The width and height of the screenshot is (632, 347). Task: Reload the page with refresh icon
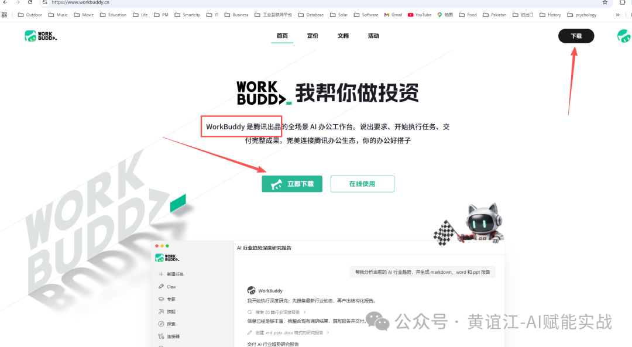click(x=30, y=2)
